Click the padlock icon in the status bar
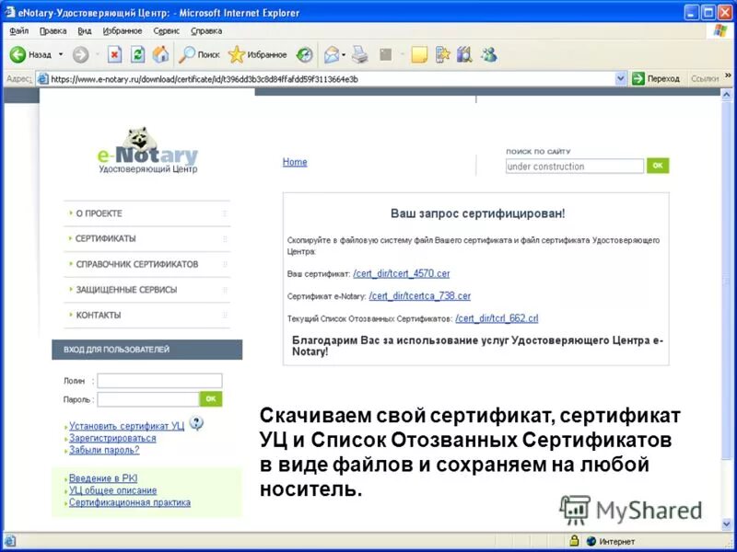Image resolution: width=737 pixels, height=552 pixels. (574, 539)
